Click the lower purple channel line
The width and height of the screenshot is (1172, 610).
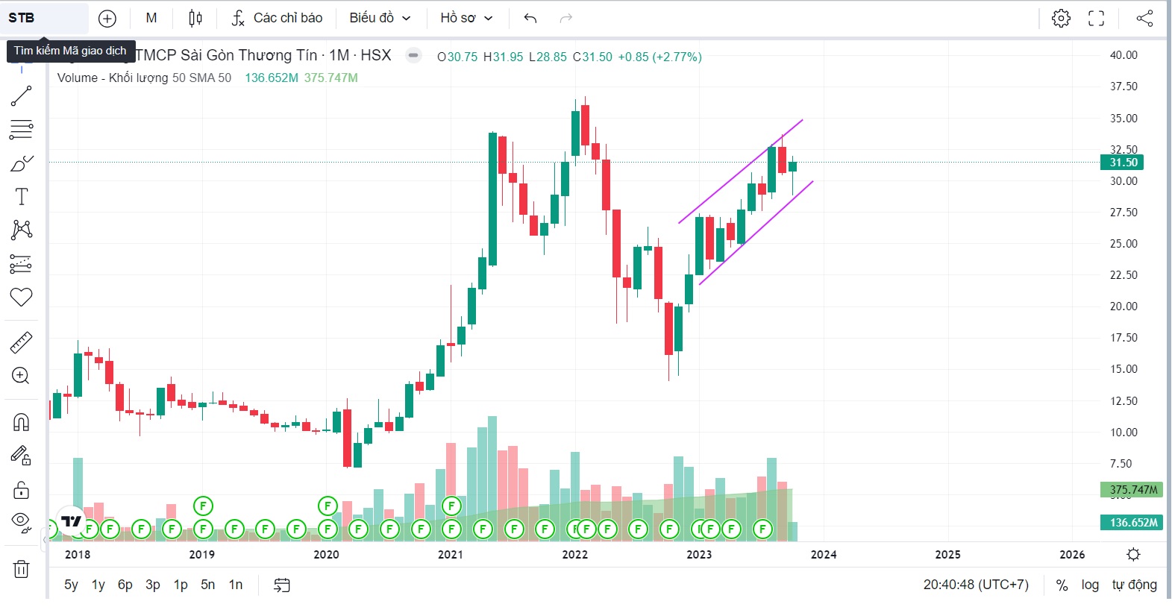point(756,233)
